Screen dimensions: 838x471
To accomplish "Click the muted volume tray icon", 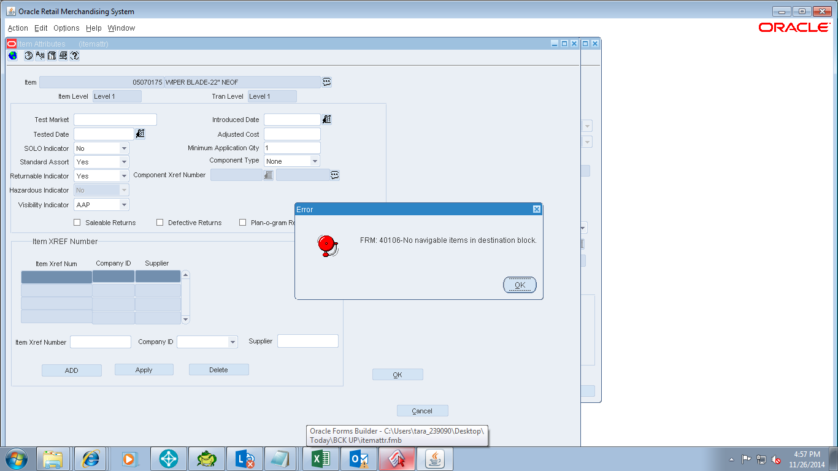I will click(x=776, y=459).
